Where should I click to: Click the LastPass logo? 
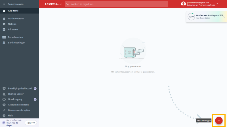coord(53,4)
